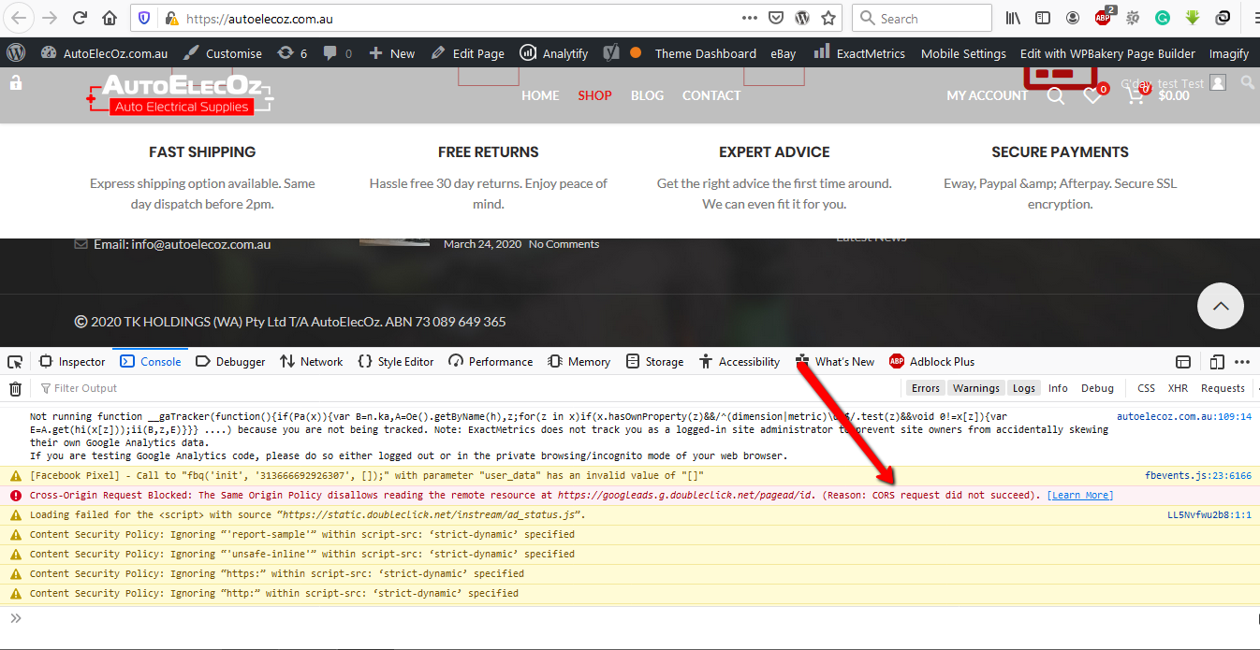The height and width of the screenshot is (650, 1260).
Task: Reload the current page
Action: [81, 18]
